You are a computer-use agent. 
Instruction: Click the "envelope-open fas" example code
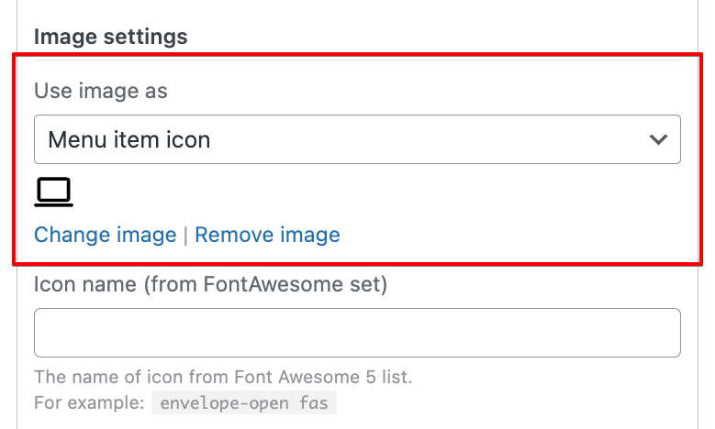[244, 403]
